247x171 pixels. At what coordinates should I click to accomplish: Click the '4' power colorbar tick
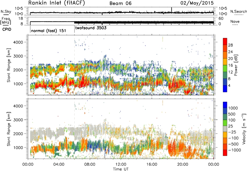[x=229, y=85]
